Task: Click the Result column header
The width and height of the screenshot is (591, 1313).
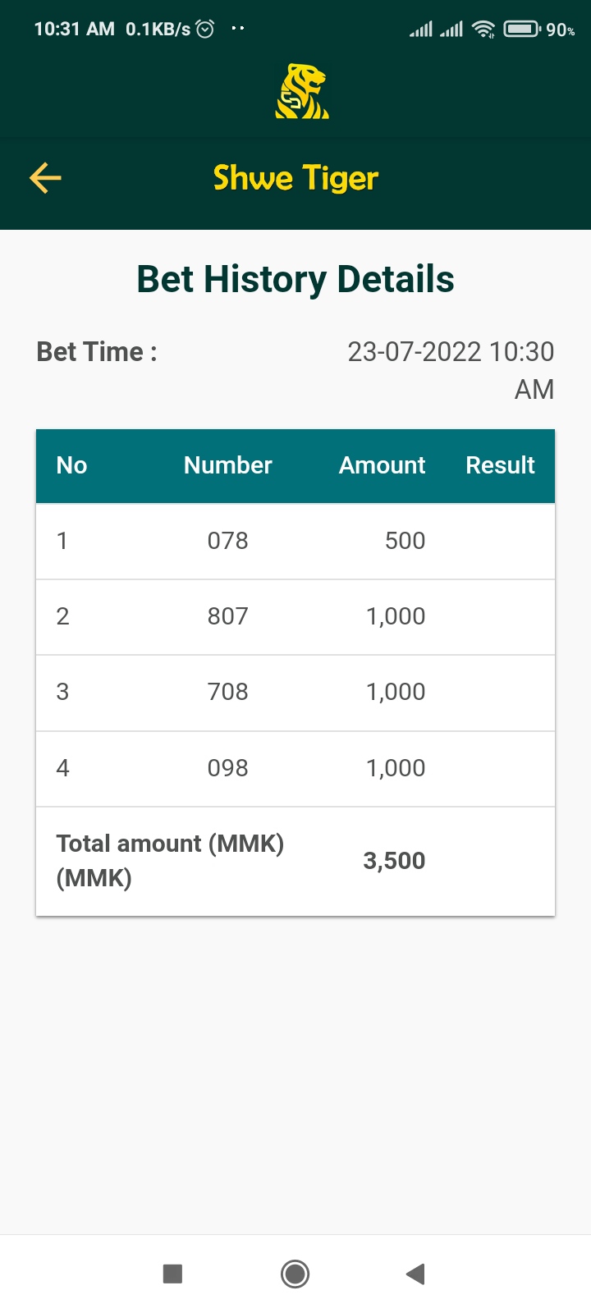Action: (500, 465)
